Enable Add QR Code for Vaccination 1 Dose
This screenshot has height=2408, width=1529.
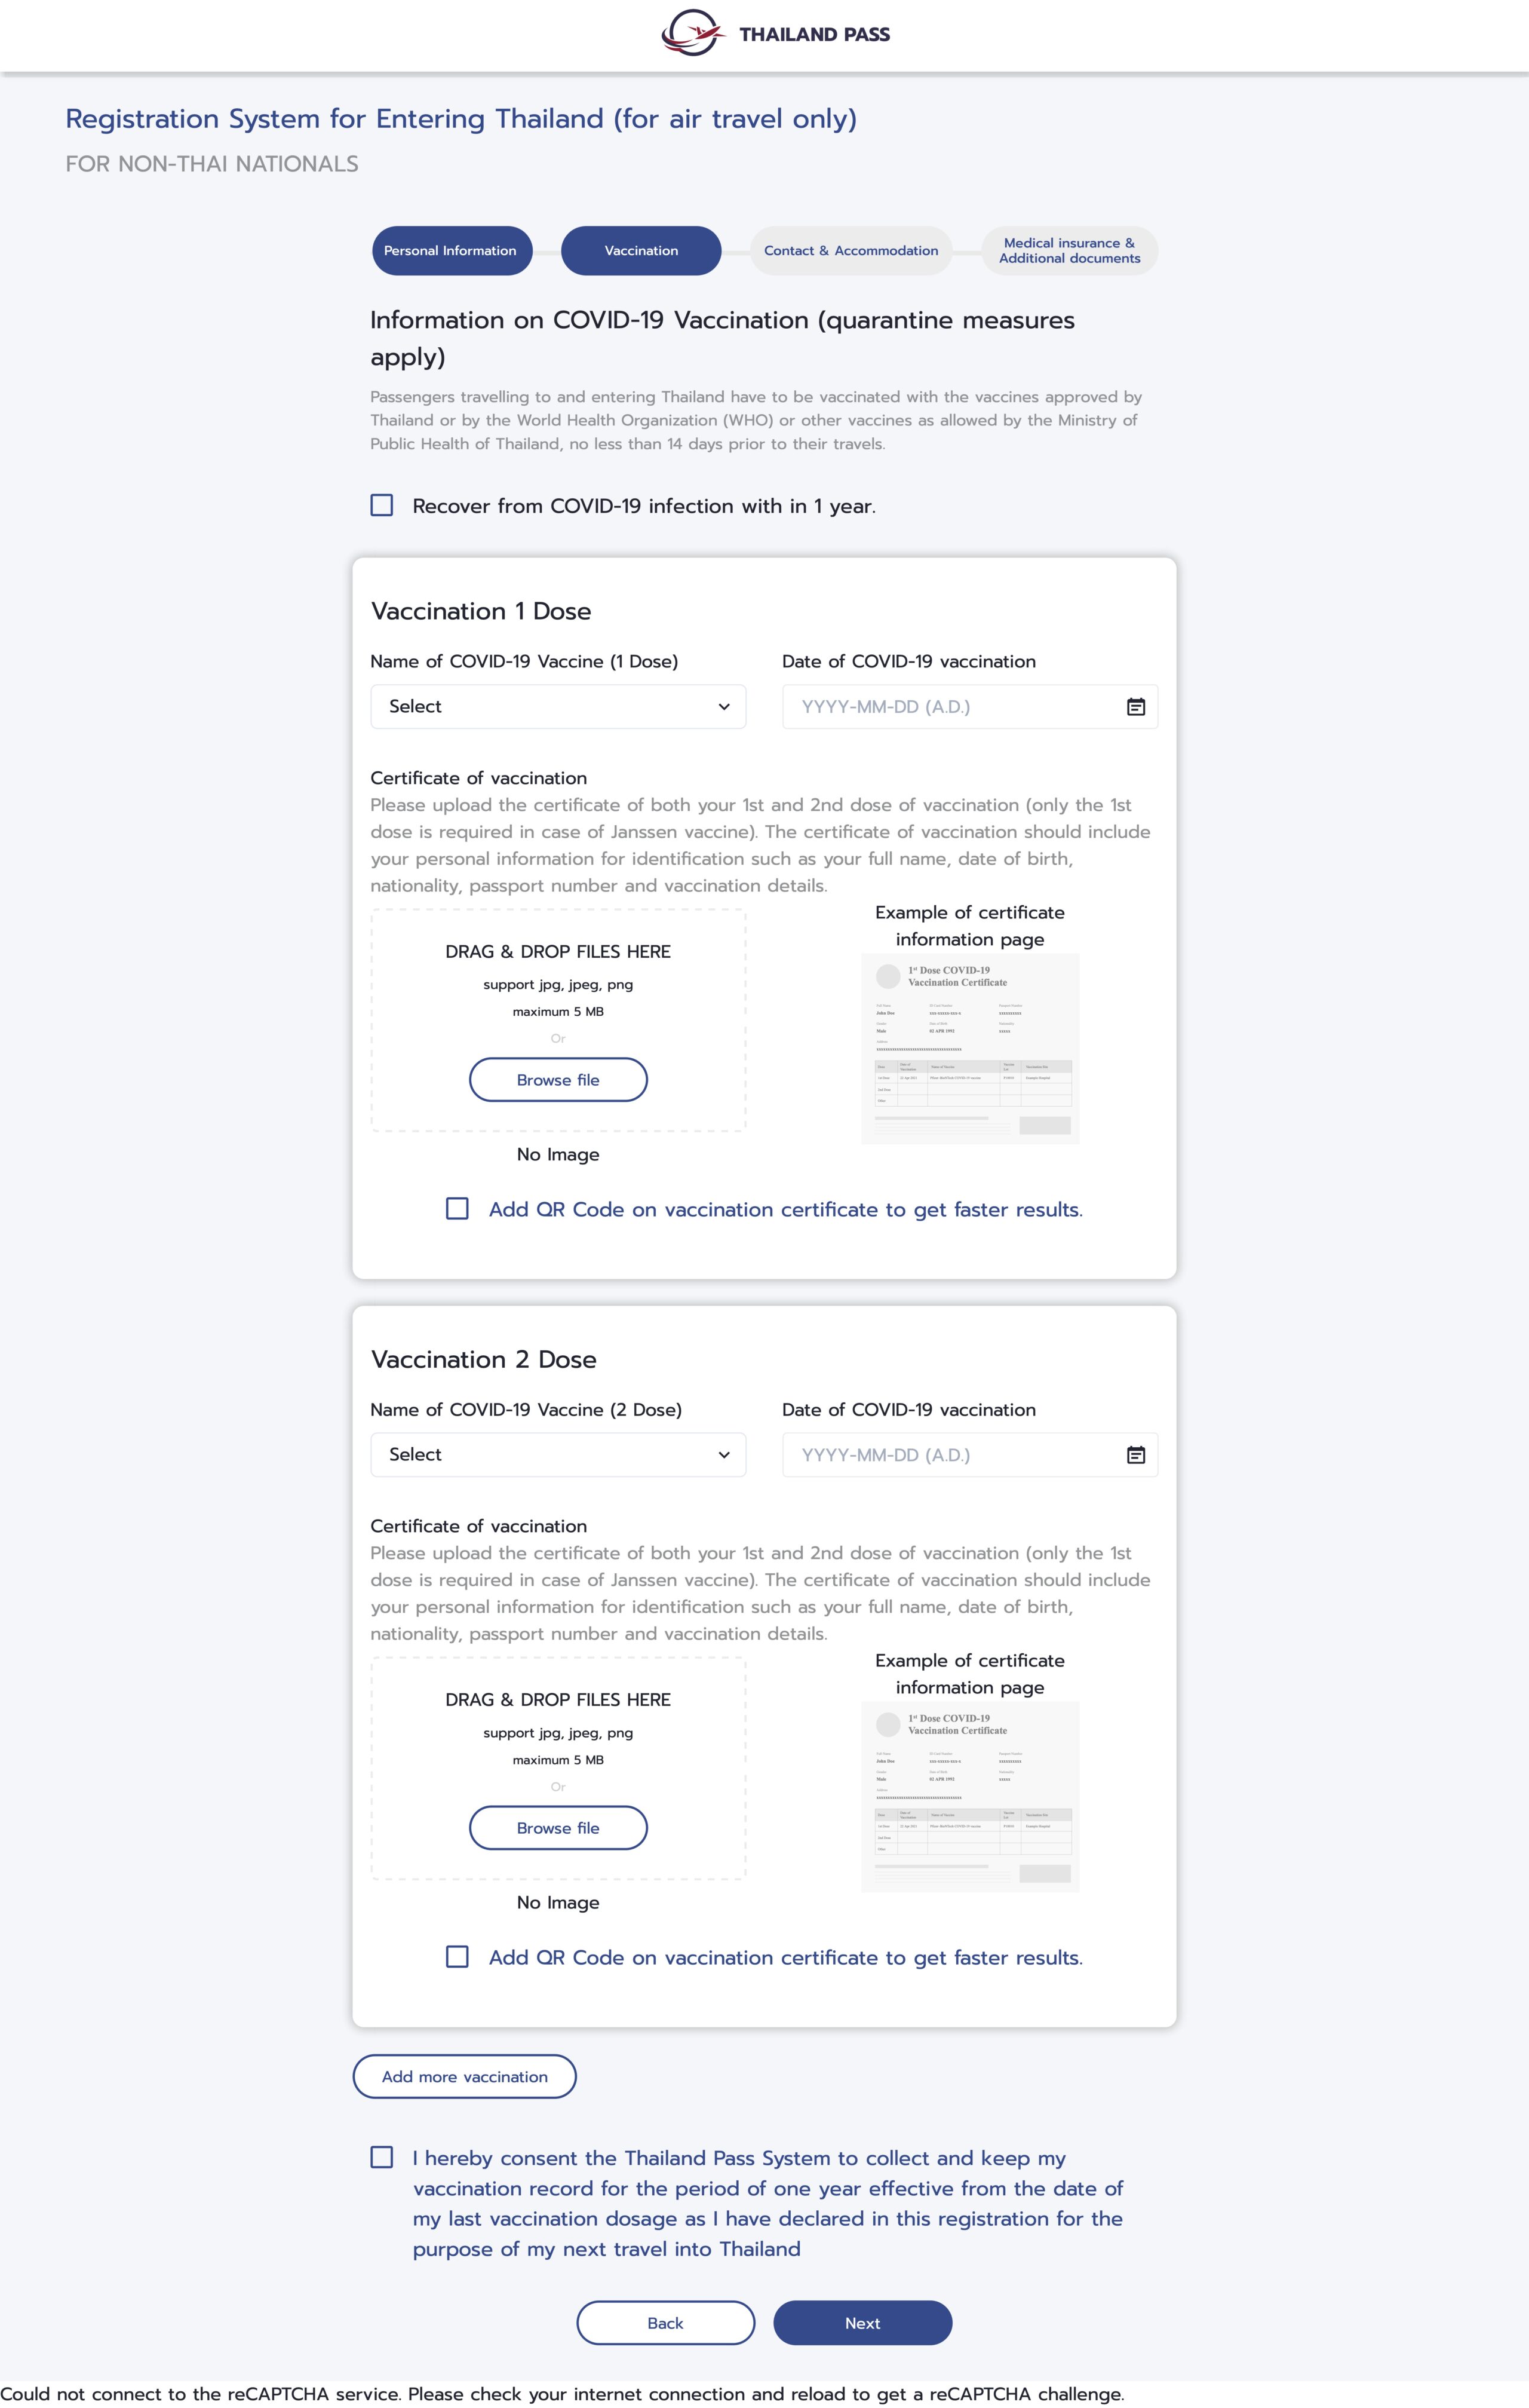point(458,1209)
